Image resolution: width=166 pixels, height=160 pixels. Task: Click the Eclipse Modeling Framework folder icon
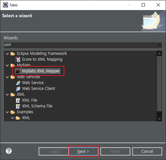click(x=13, y=54)
